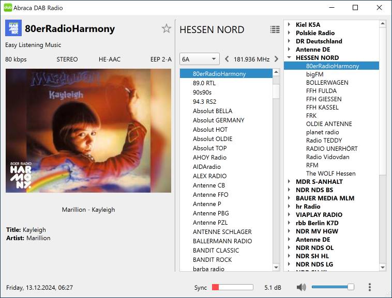Open the ensemble information list icon
Screen dimensions: 392x298
[x=275, y=29]
